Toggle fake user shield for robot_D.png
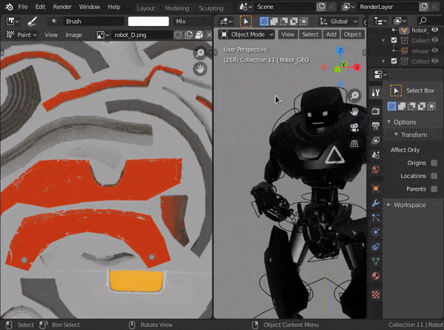This screenshot has height=330, width=444. click(178, 35)
